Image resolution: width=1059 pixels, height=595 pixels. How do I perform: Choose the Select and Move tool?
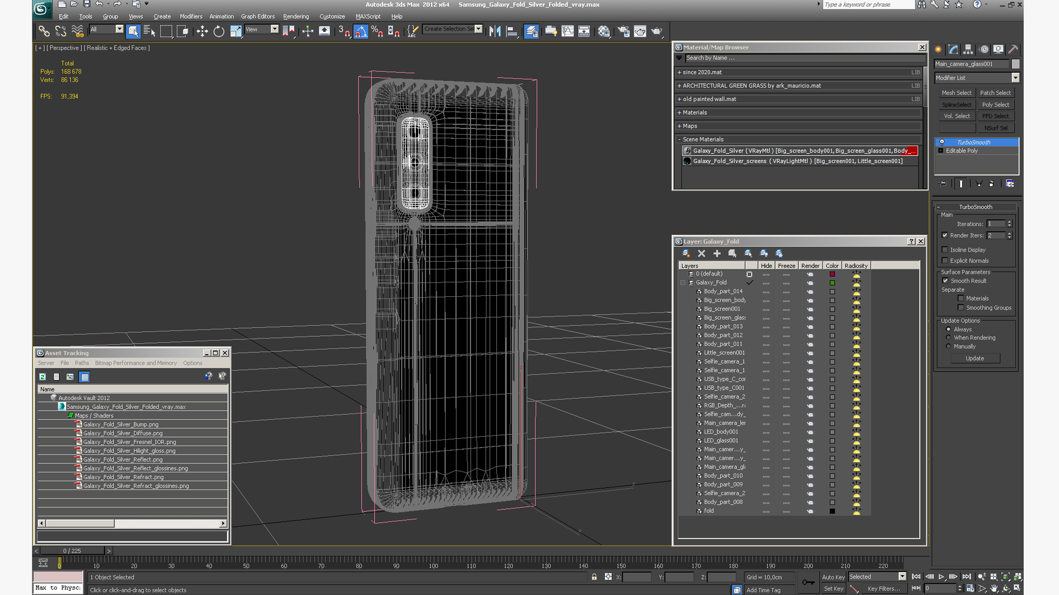pyautogui.click(x=202, y=31)
